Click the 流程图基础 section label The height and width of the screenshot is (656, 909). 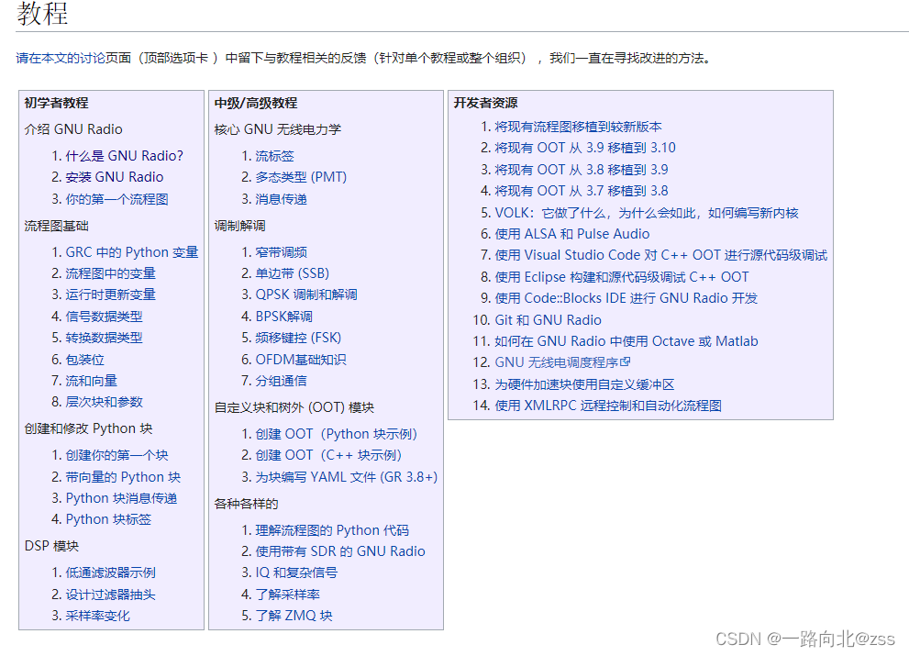tap(56, 226)
